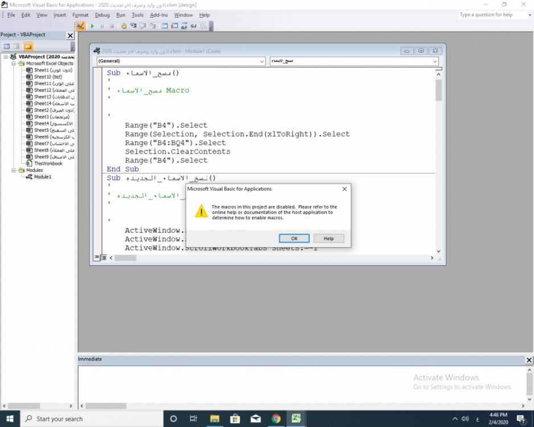Select Sheet8 in the project tree

(50, 150)
